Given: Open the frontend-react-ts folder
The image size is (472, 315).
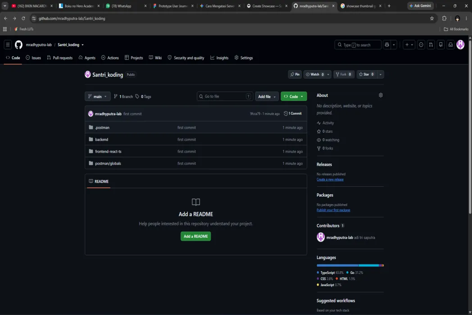Looking at the screenshot, I should [x=108, y=151].
